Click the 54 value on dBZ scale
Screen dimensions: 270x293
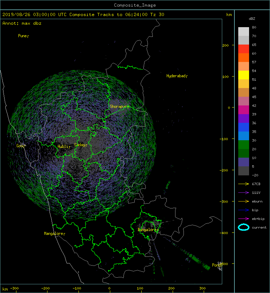[x=254, y=71]
